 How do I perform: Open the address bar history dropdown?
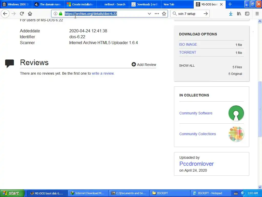point(149,14)
